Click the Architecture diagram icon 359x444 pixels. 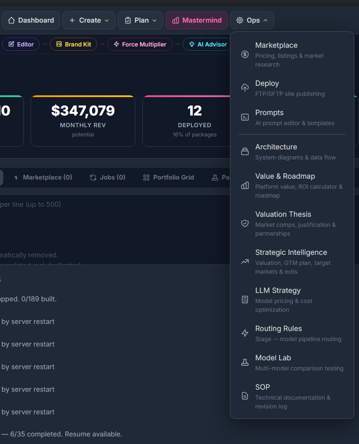point(245,151)
